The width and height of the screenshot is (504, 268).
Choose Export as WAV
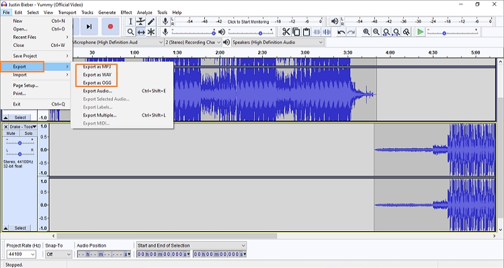[97, 74]
